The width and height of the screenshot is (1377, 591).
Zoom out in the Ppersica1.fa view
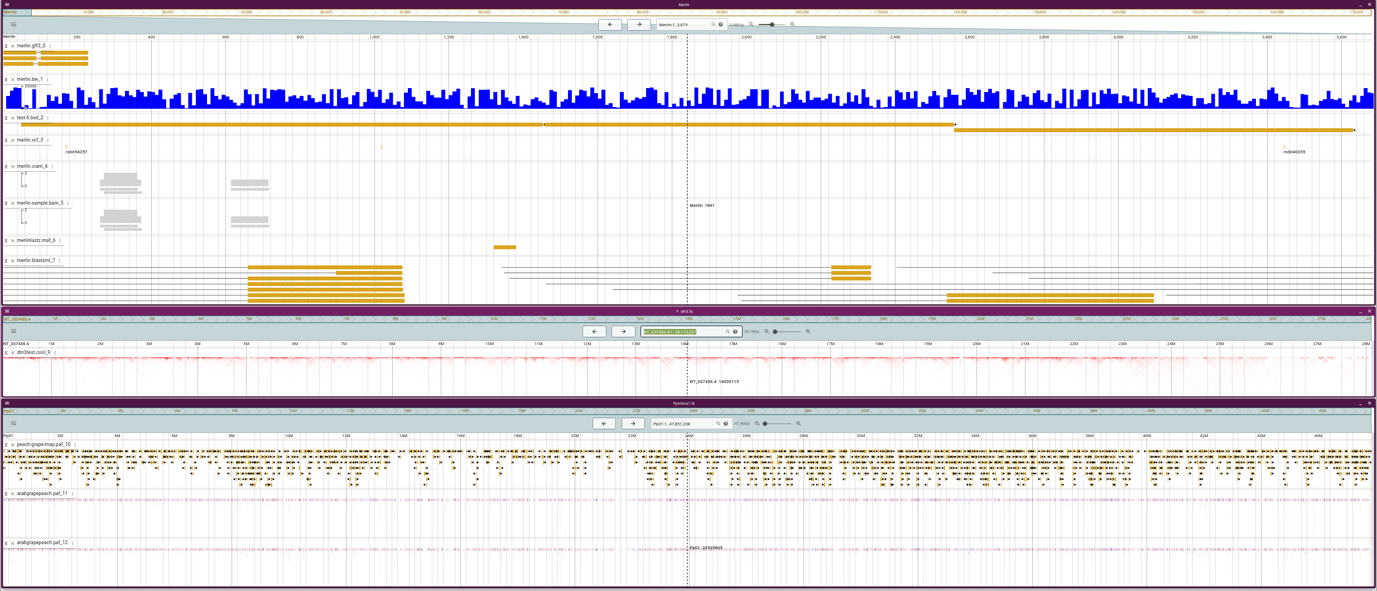coord(757,424)
